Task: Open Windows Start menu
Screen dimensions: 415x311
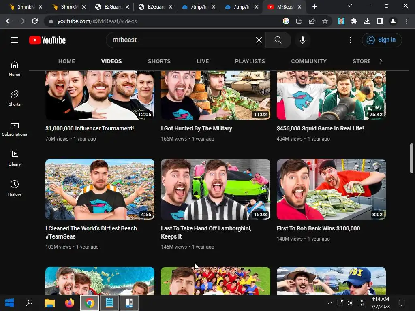Action: (x=10, y=303)
